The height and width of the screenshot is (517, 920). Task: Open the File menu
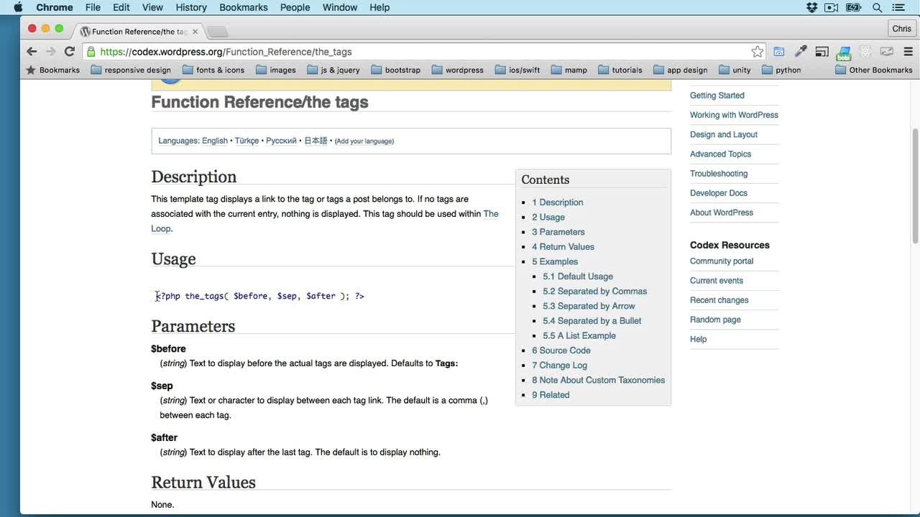(93, 7)
